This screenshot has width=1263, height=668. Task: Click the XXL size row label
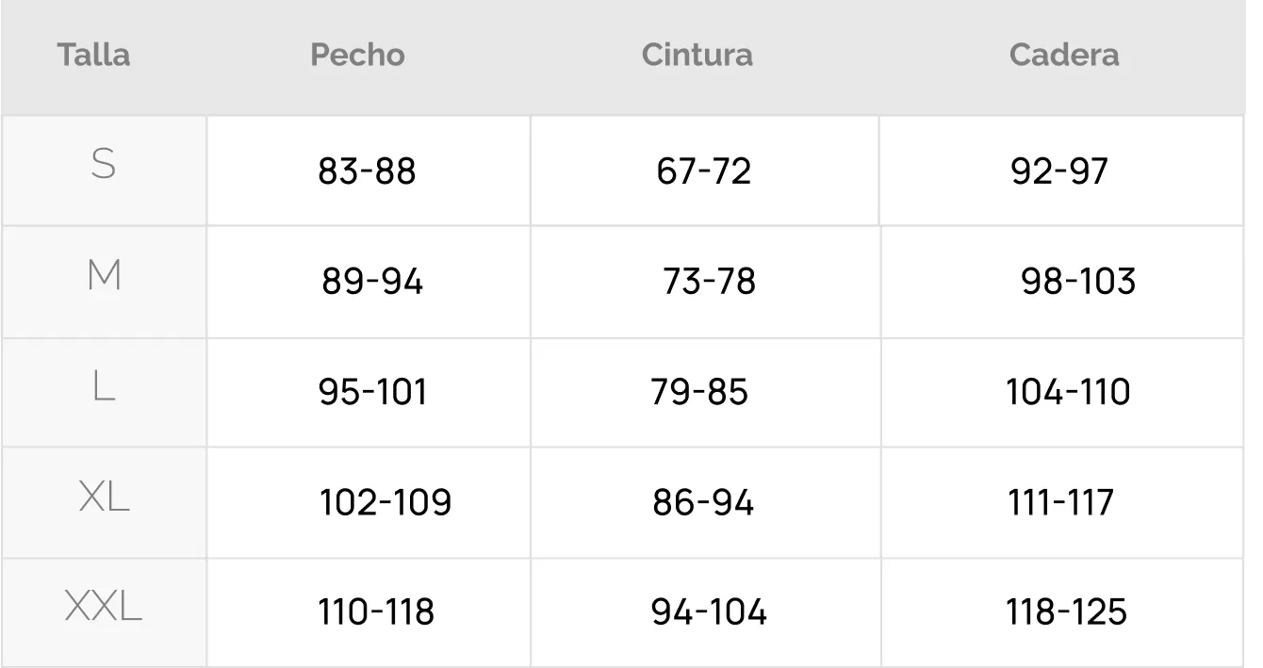(104, 607)
